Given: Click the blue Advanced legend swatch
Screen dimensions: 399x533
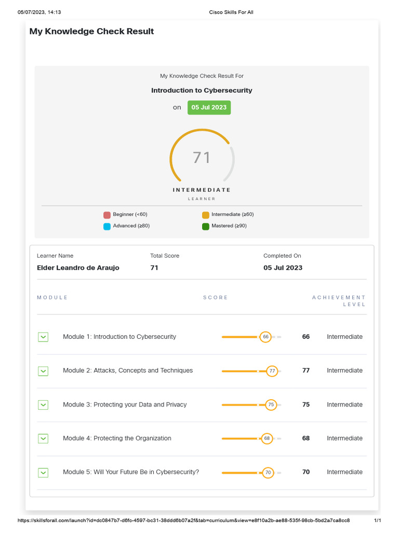Looking at the screenshot, I should [x=107, y=226].
